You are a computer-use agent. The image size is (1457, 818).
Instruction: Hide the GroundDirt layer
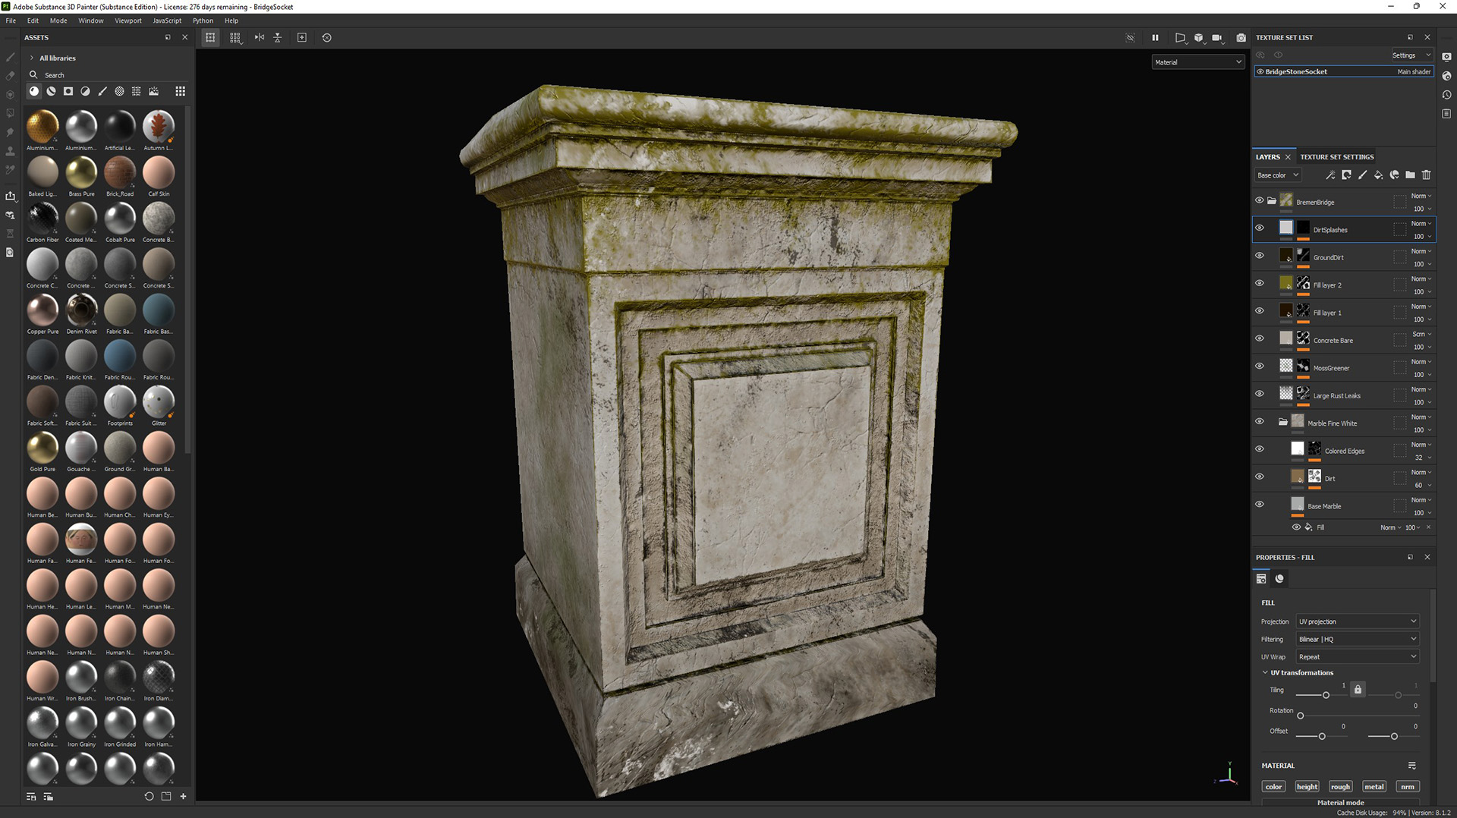[x=1260, y=256]
